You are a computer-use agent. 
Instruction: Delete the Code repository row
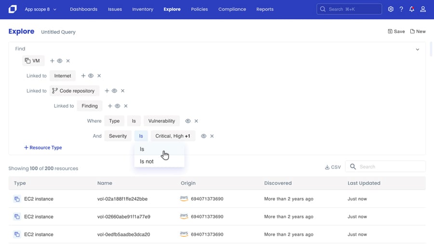pos(122,90)
